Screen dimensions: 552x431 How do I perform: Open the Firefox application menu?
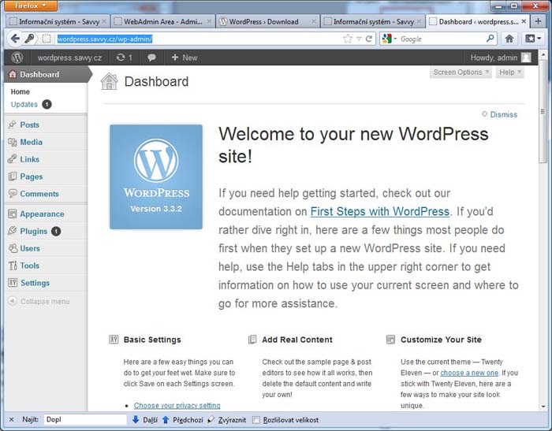31,6
